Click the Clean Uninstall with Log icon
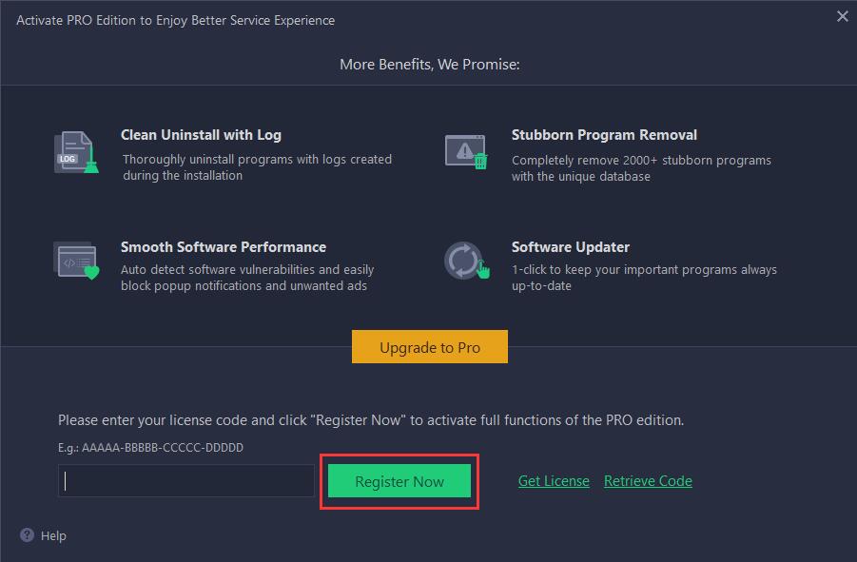The image size is (857, 562). coord(76,152)
